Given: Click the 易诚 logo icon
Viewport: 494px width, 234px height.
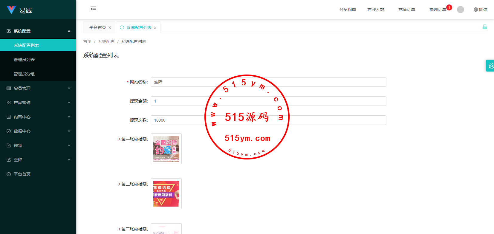Looking at the screenshot, I should 11,10.
